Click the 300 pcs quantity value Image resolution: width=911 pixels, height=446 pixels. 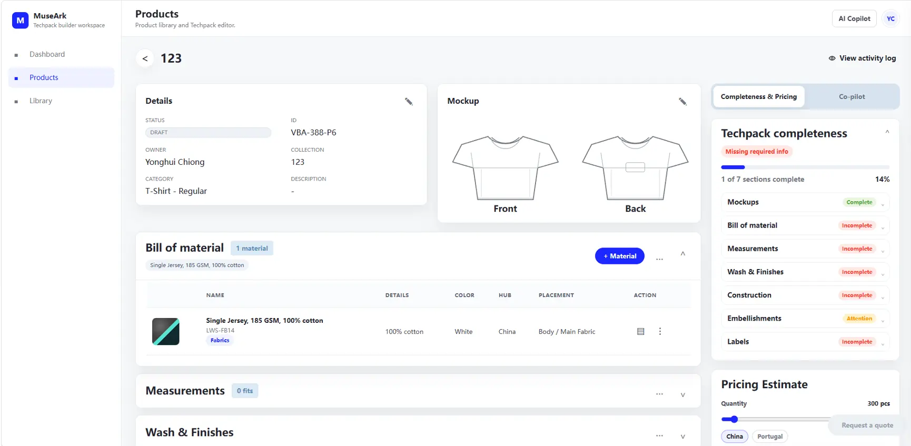click(x=878, y=404)
